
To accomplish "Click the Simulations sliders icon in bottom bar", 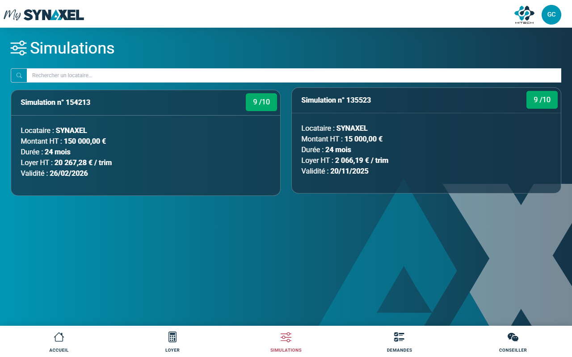I will click(x=286, y=337).
